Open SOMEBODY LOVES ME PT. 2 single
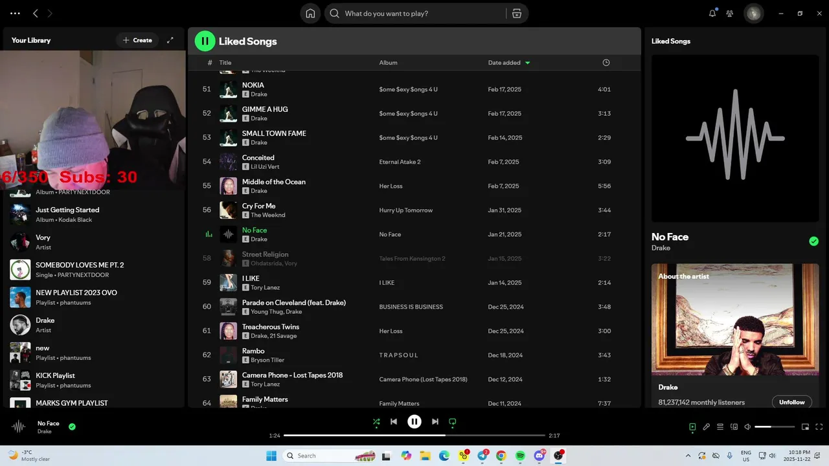The height and width of the screenshot is (466, 829). [93, 269]
